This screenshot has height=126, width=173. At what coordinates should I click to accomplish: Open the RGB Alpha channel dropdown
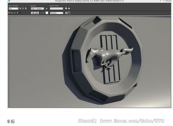(56, 13)
